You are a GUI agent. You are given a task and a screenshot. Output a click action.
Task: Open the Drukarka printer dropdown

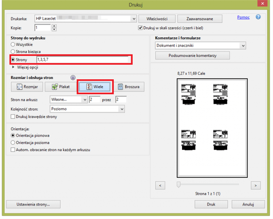(x=133, y=19)
